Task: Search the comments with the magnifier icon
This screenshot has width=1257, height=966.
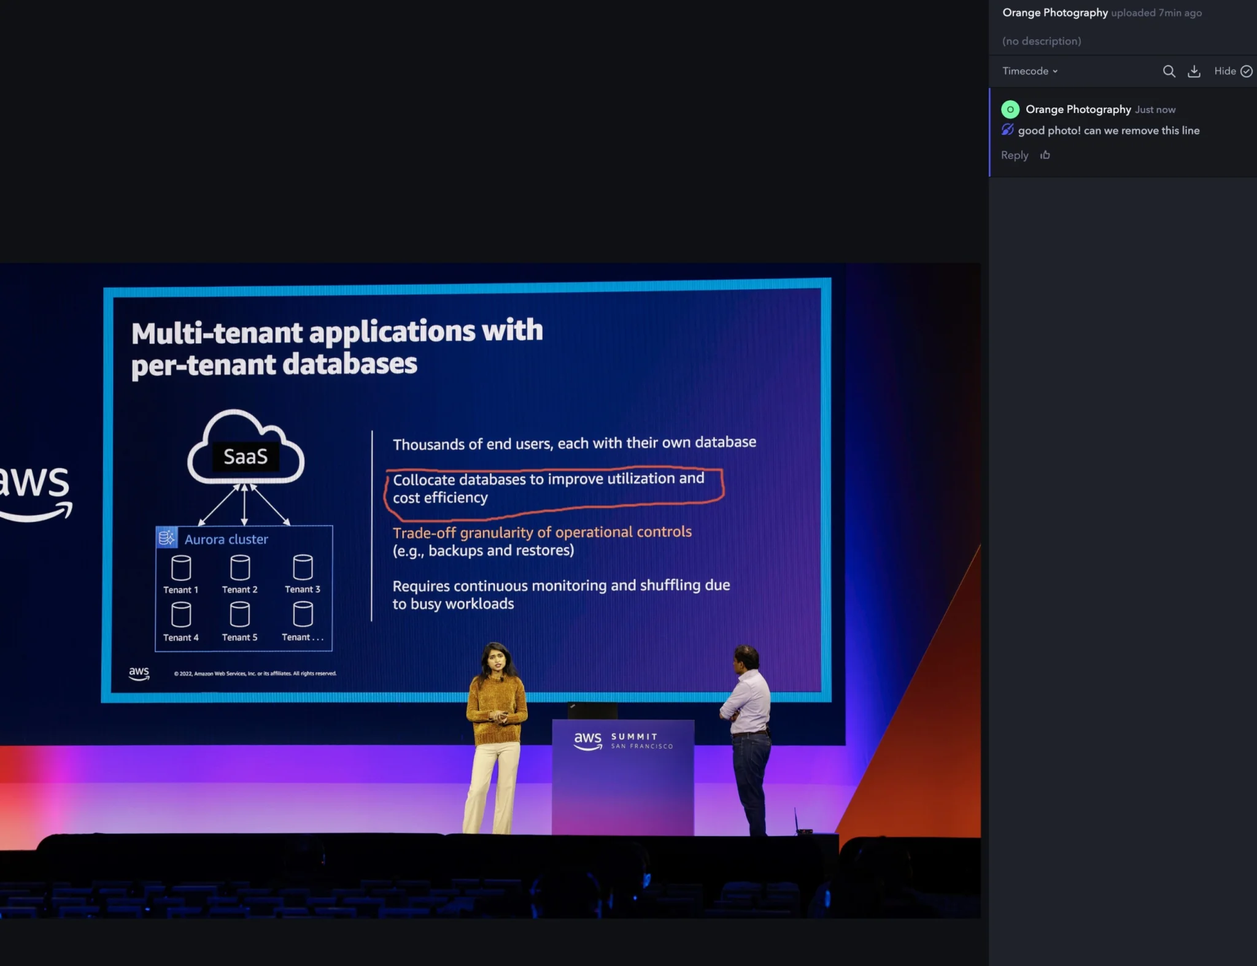Action: pos(1169,71)
